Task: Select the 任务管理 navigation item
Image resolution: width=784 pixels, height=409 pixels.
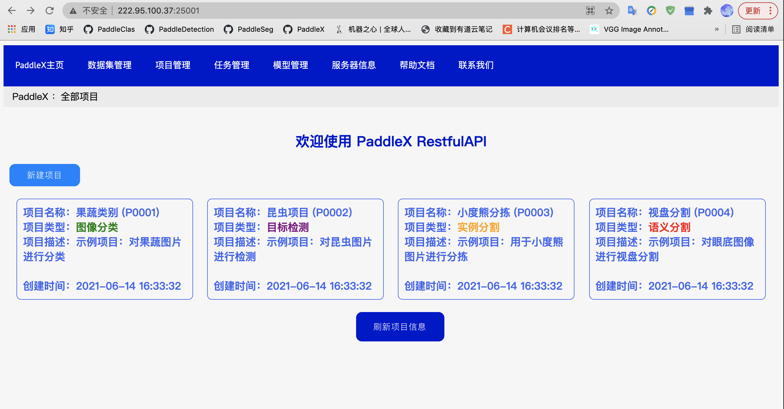Action: point(232,65)
